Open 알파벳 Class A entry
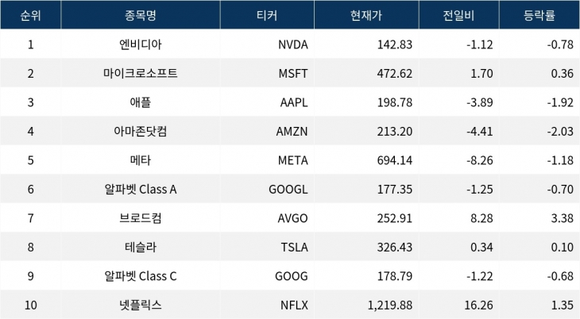 [141, 189]
